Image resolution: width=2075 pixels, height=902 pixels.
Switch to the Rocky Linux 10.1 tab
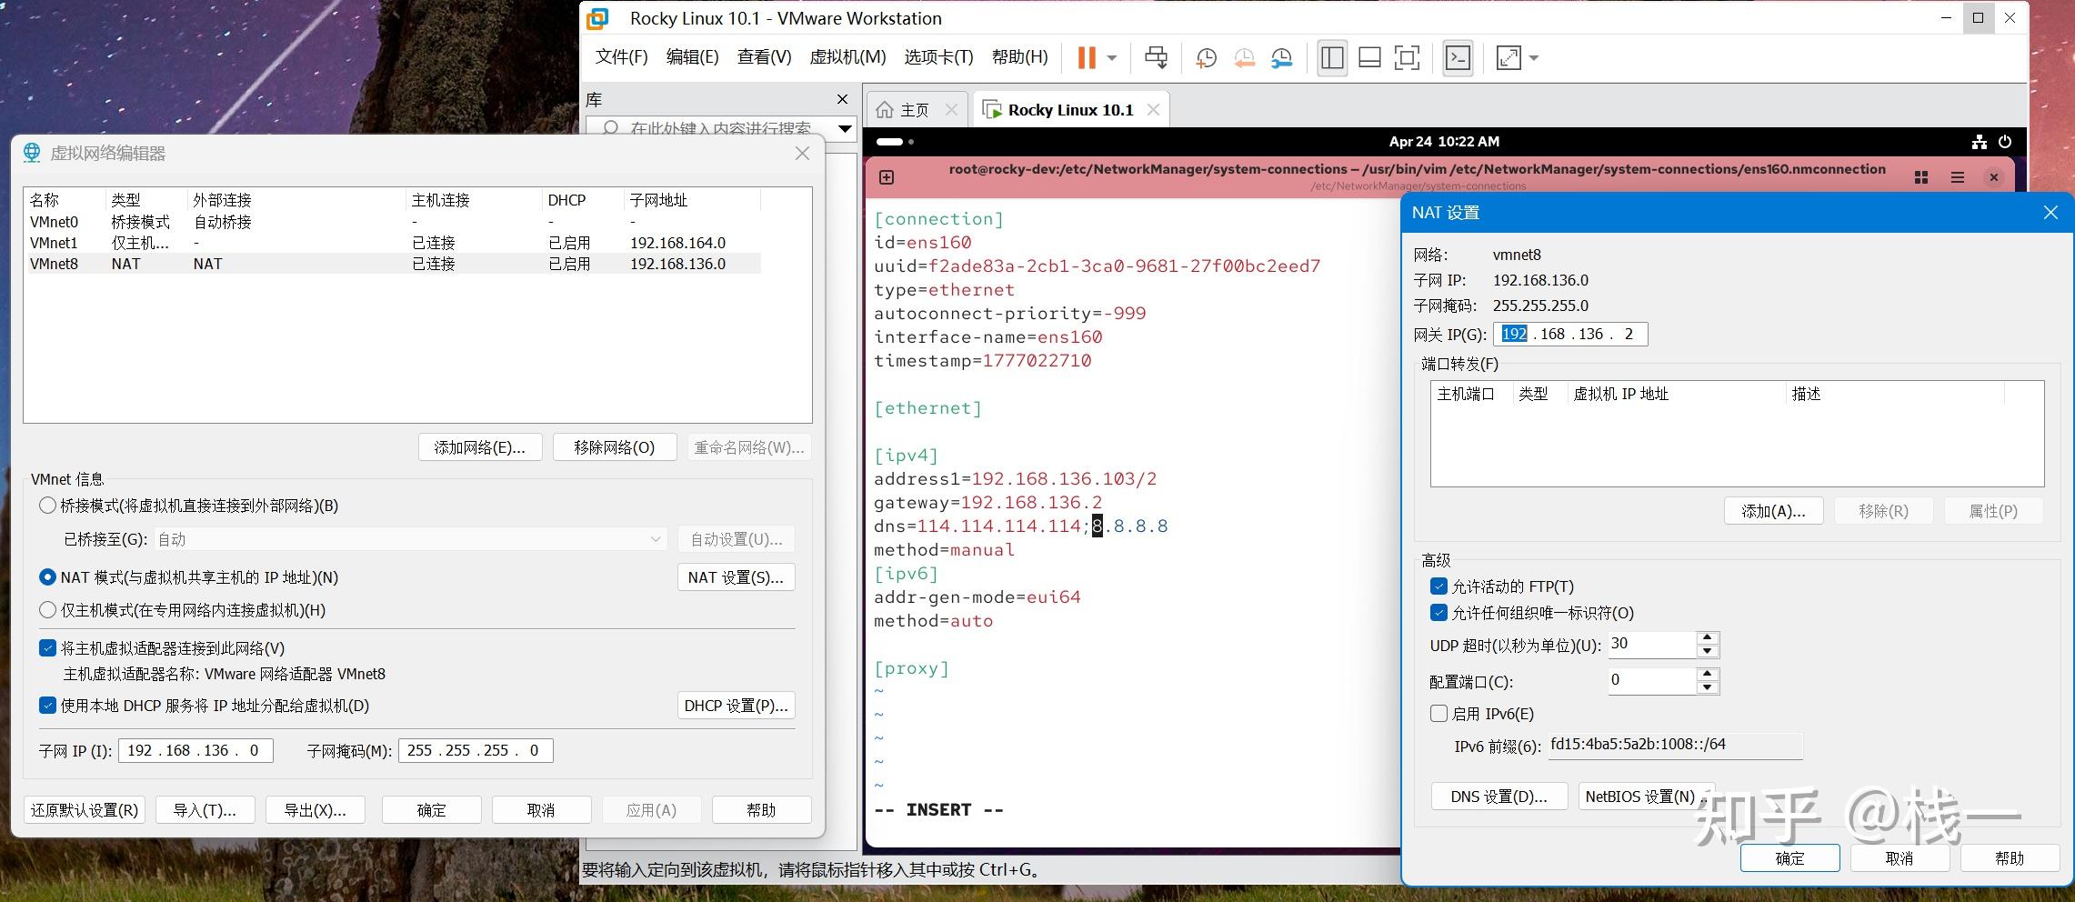pyautogui.click(x=1070, y=110)
